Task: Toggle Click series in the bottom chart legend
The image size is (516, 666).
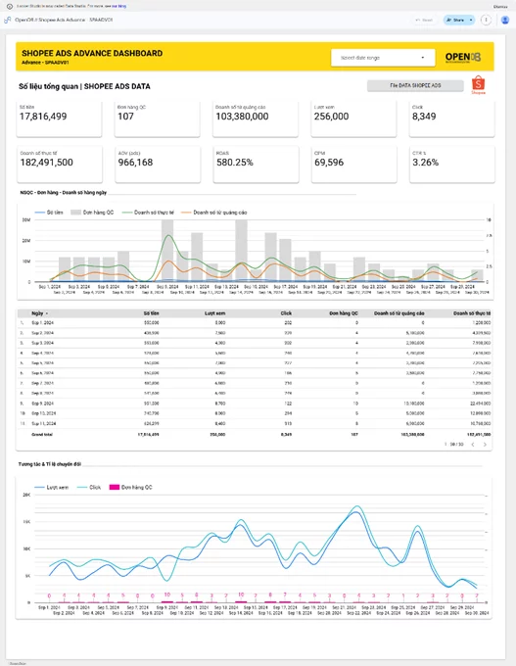Action: 89,487
